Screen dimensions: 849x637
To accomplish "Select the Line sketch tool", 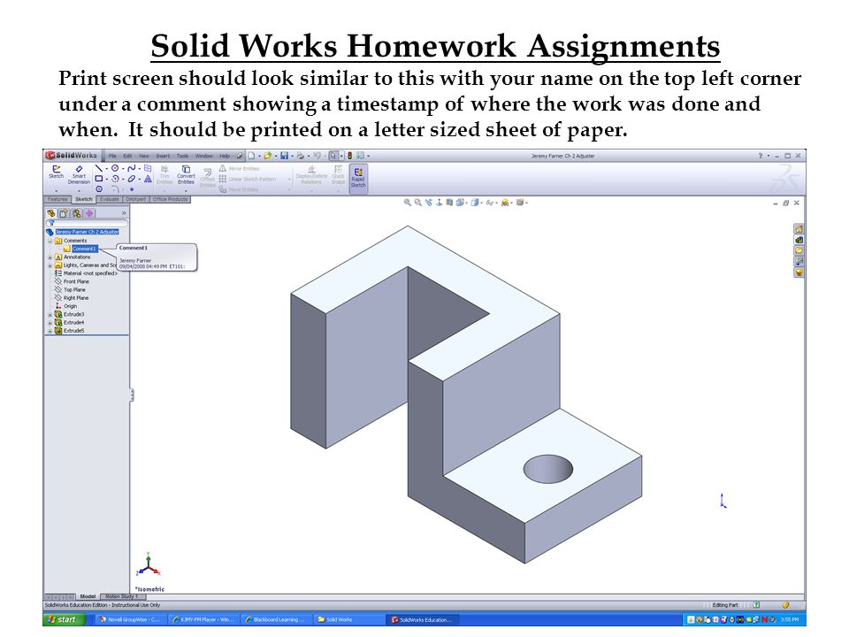I will pos(98,168).
